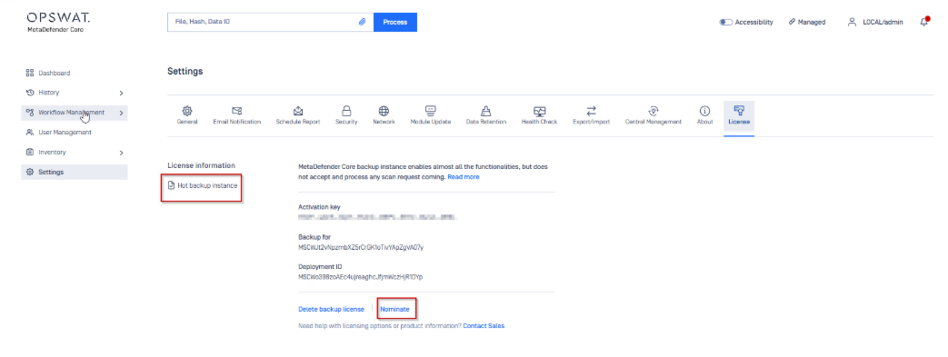This screenshot has width=948, height=357.
Task: Click the Email Notification tab label
Action: (x=237, y=122)
